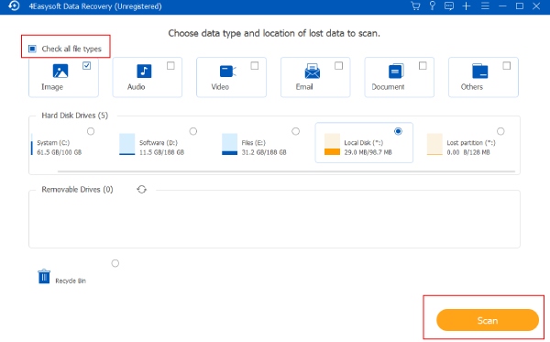Click the hard disk drives horizontal scrollbar
The width and height of the screenshot is (550, 342).
(x=286, y=171)
